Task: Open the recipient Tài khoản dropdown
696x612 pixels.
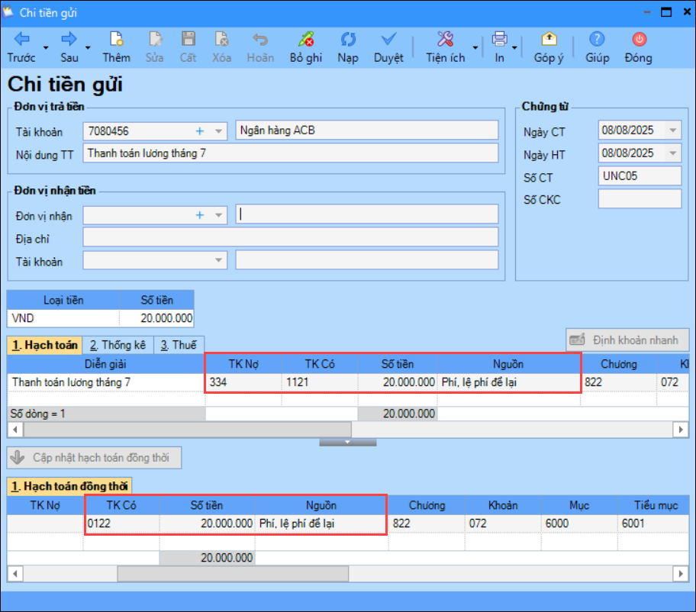Action: tap(218, 260)
